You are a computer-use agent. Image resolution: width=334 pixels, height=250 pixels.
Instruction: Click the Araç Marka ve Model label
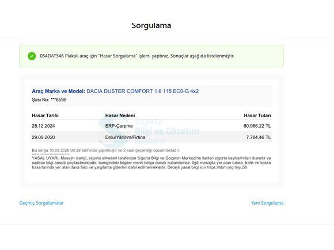tap(58, 91)
